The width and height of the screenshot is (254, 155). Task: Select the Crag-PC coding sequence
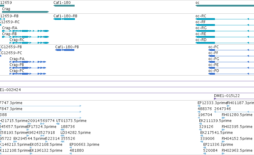pos(28,74)
